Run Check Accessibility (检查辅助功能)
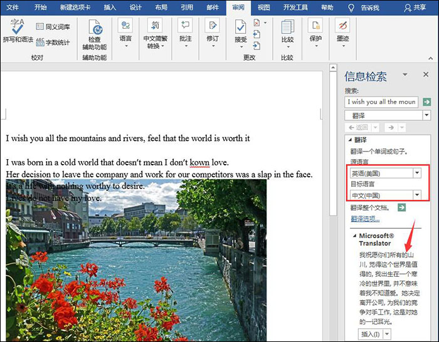439x342 pixels. [95, 34]
